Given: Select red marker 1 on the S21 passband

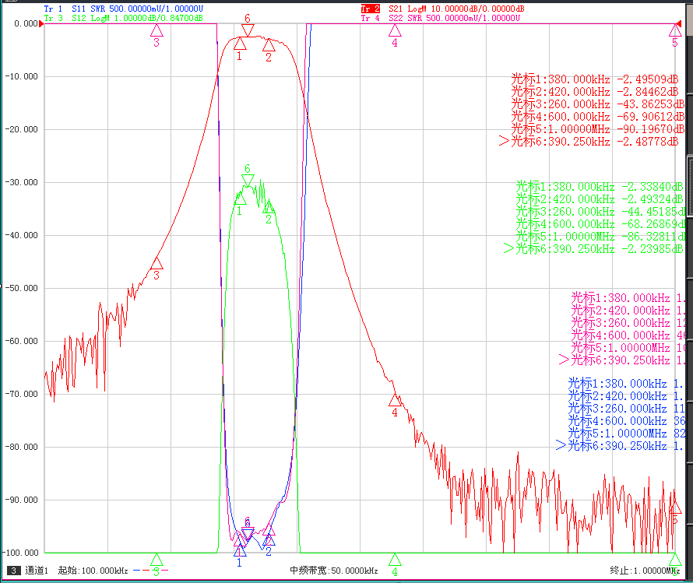Looking at the screenshot, I should point(240,48).
